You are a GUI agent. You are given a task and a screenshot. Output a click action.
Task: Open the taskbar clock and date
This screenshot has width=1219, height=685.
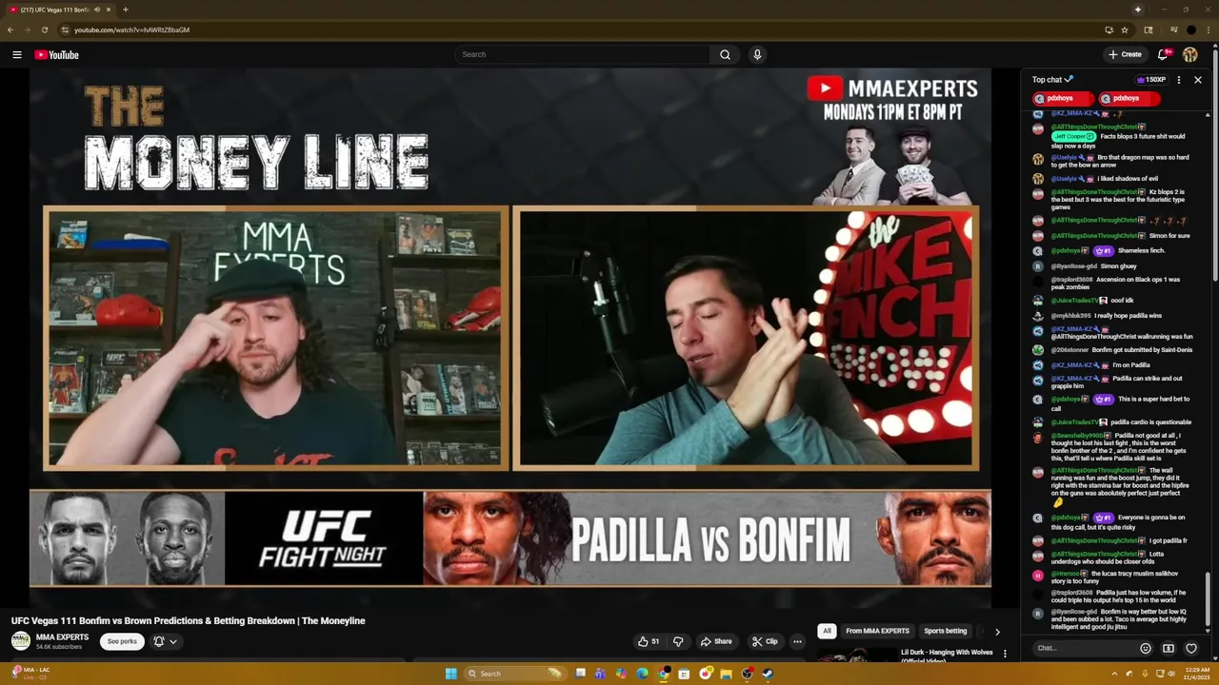point(1196,674)
